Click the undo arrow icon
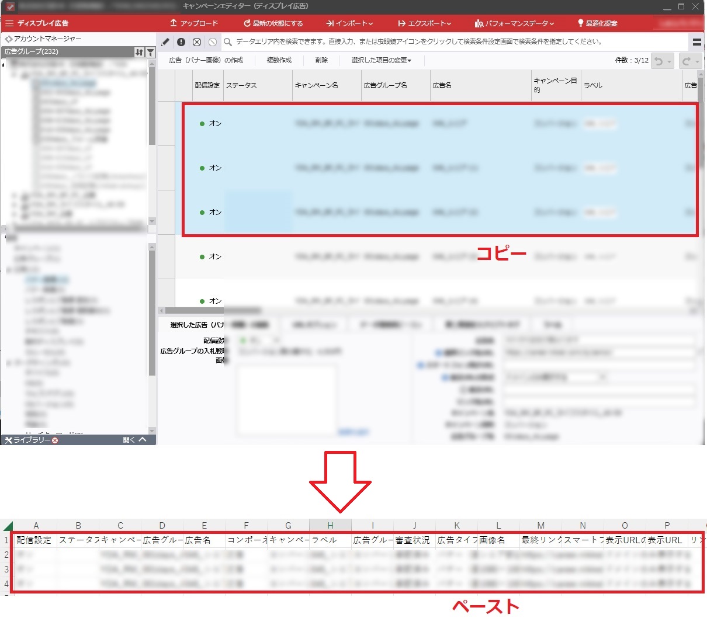Image resolution: width=707 pixels, height=618 pixels. pyautogui.click(x=659, y=61)
